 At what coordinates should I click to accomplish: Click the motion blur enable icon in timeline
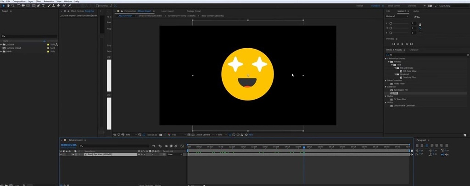[176, 146]
